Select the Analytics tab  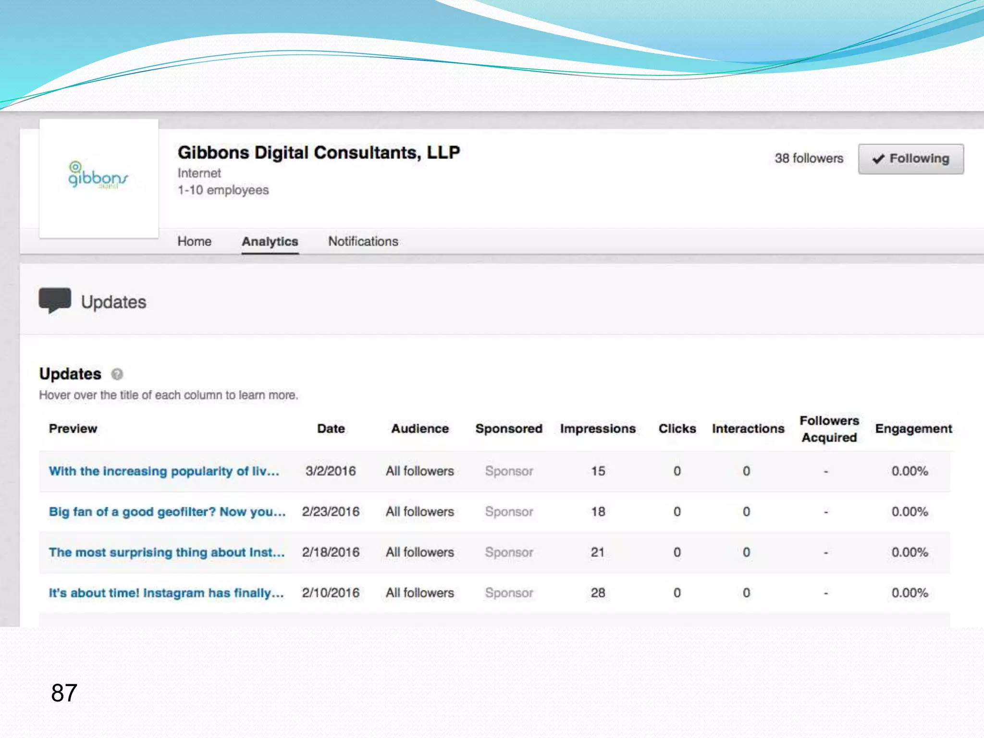click(x=270, y=241)
